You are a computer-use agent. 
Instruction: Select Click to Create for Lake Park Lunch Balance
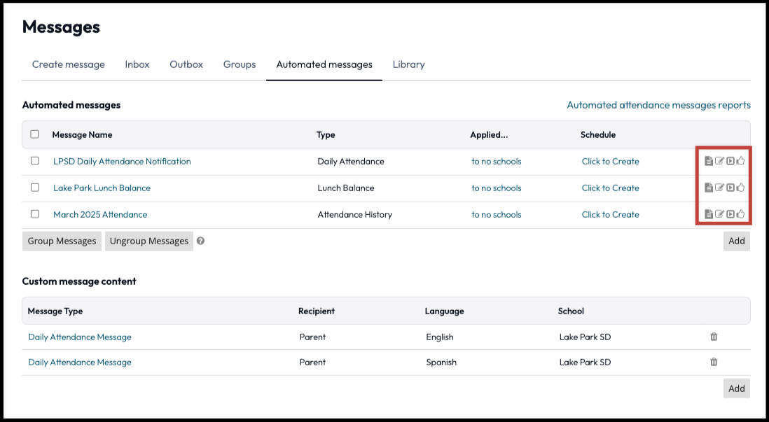coord(610,188)
